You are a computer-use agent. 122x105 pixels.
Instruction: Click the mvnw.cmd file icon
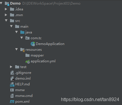click(12, 96)
